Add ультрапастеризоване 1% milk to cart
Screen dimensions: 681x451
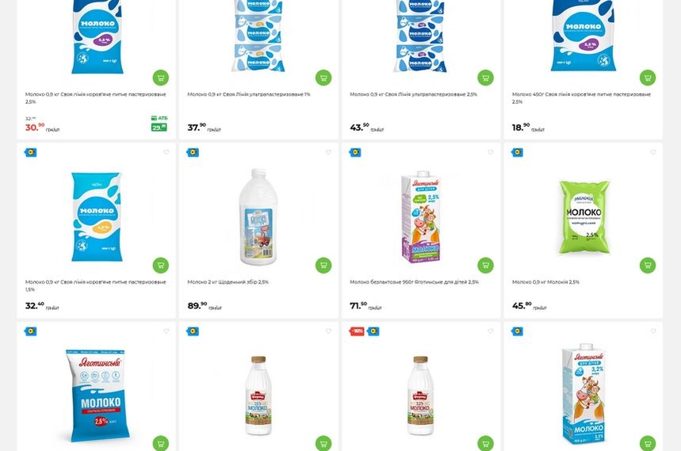[x=323, y=78]
